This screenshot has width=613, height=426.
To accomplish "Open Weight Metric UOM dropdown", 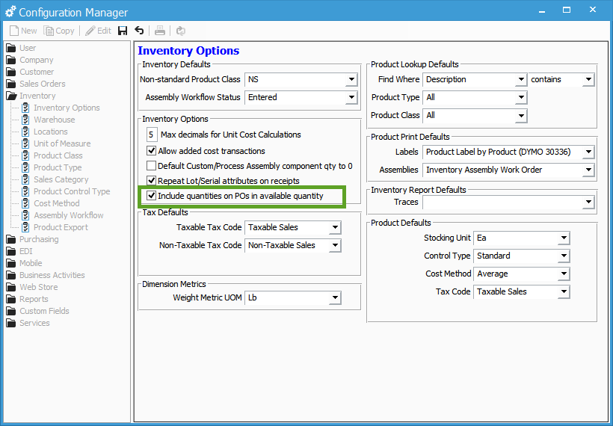I will [x=335, y=297].
